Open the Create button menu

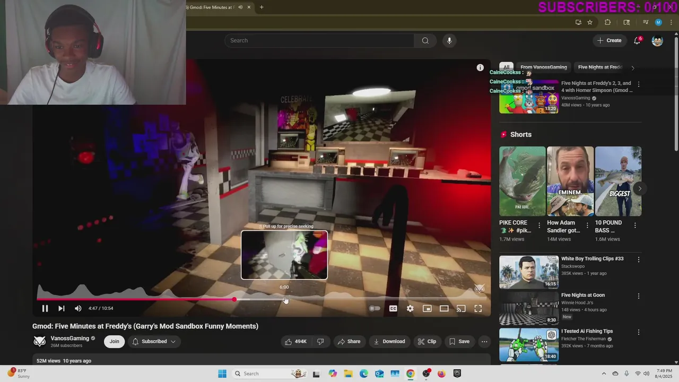(x=609, y=40)
